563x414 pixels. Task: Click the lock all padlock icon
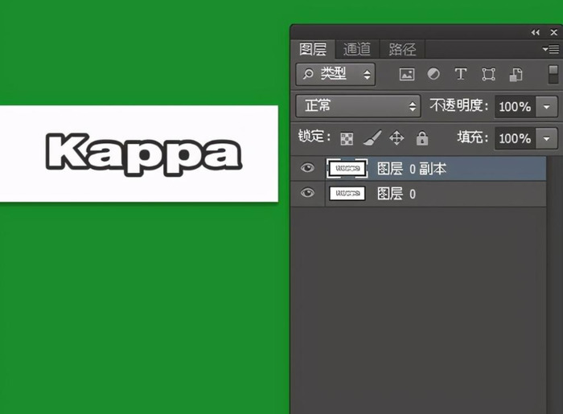(x=422, y=138)
